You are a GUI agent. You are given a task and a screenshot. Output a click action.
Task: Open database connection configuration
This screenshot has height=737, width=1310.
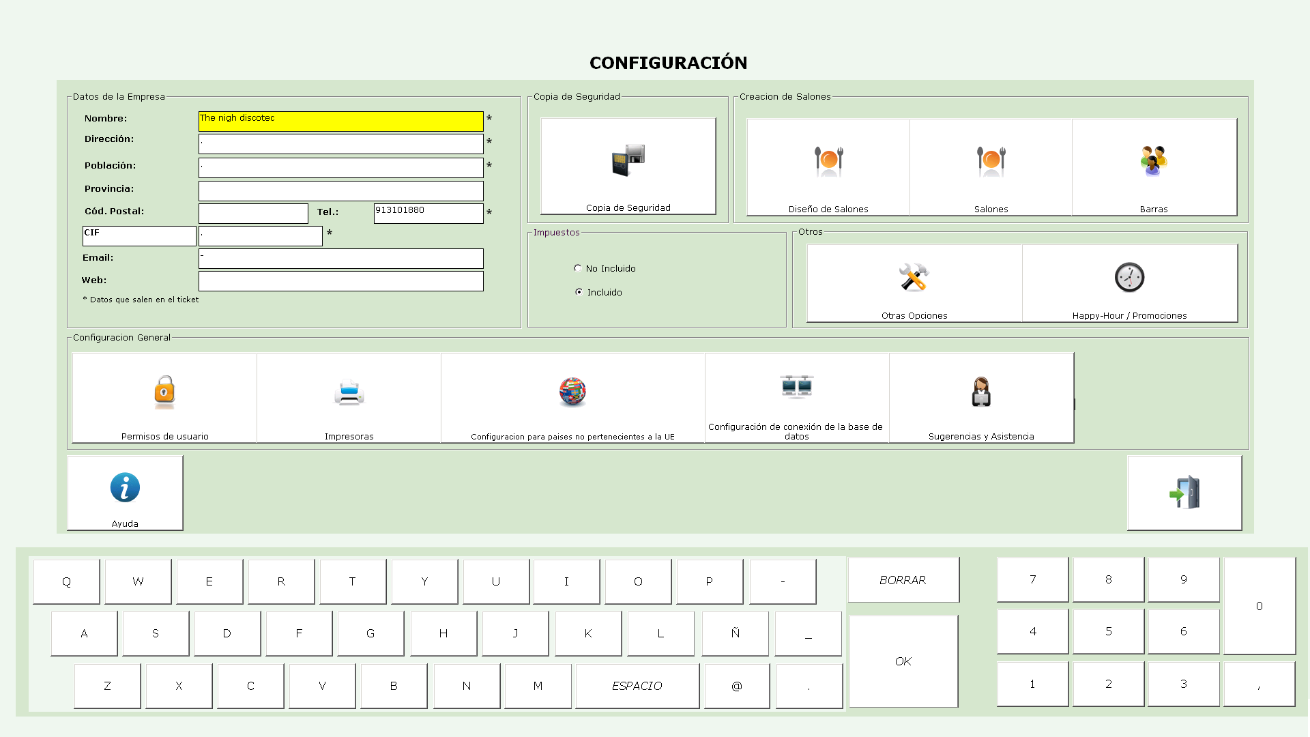[796, 388]
